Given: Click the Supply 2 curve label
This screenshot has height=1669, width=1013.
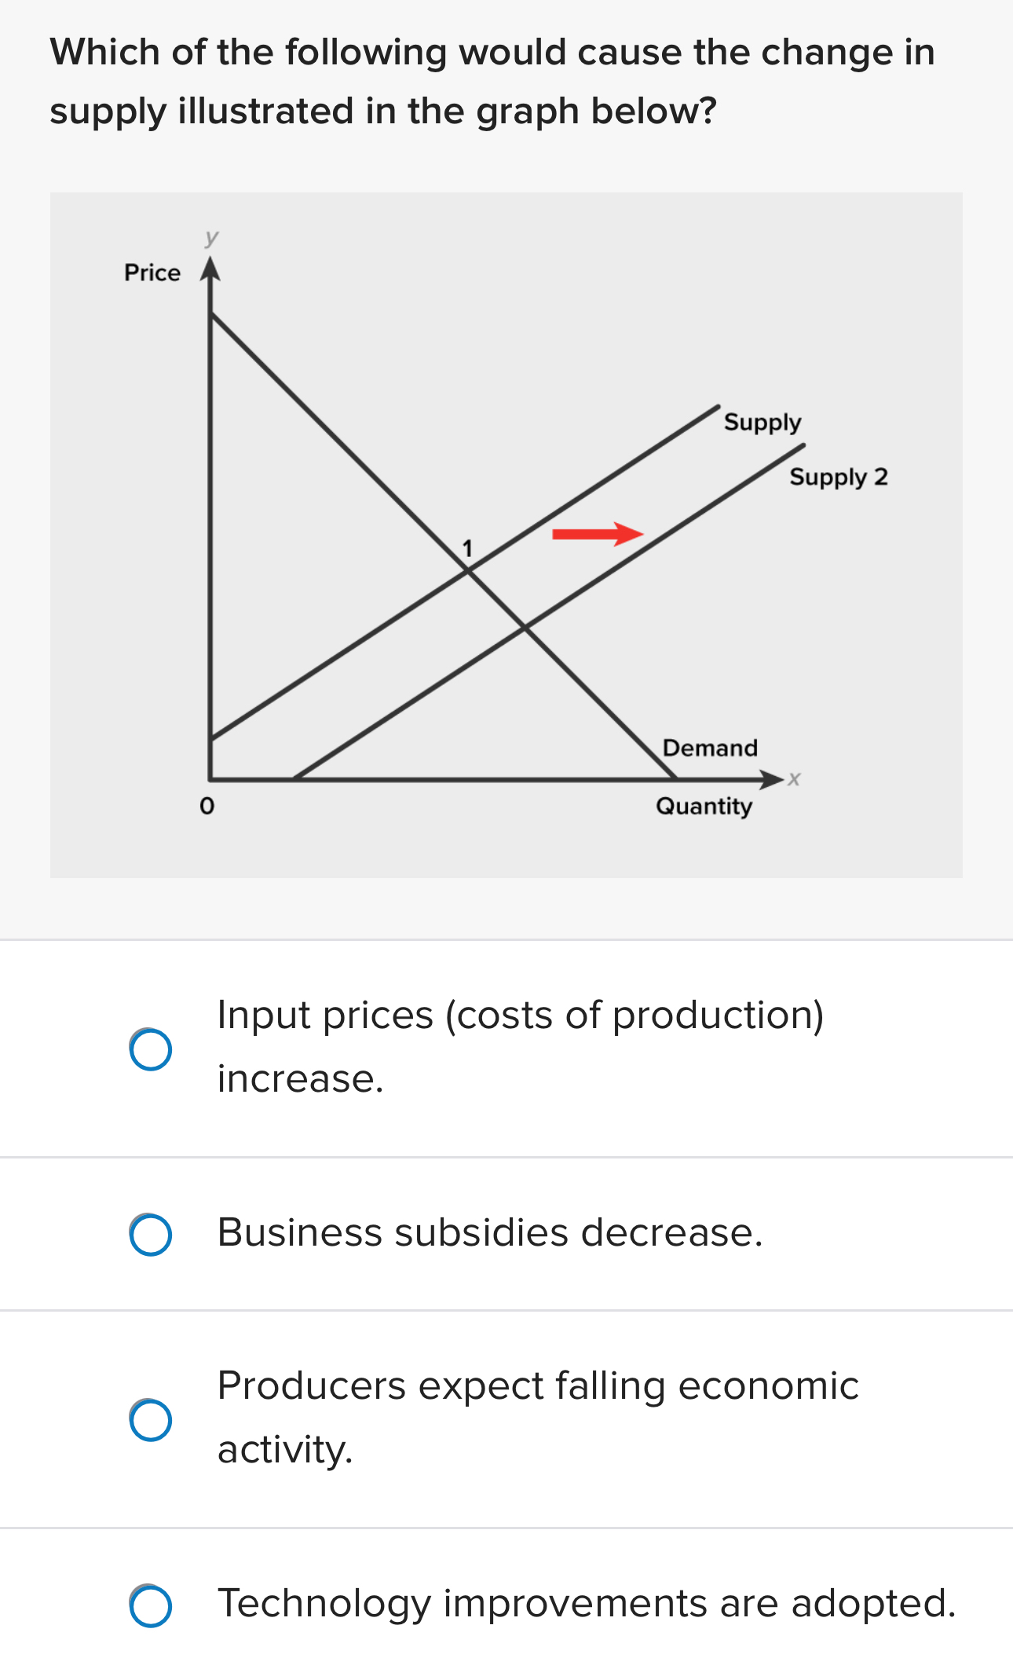Looking at the screenshot, I should tap(837, 477).
